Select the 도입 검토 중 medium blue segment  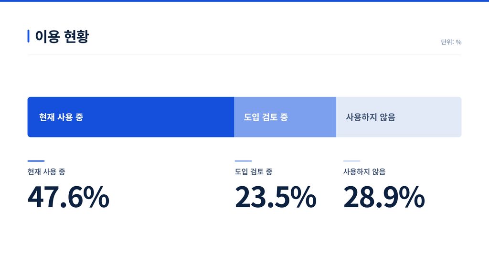[285, 117]
